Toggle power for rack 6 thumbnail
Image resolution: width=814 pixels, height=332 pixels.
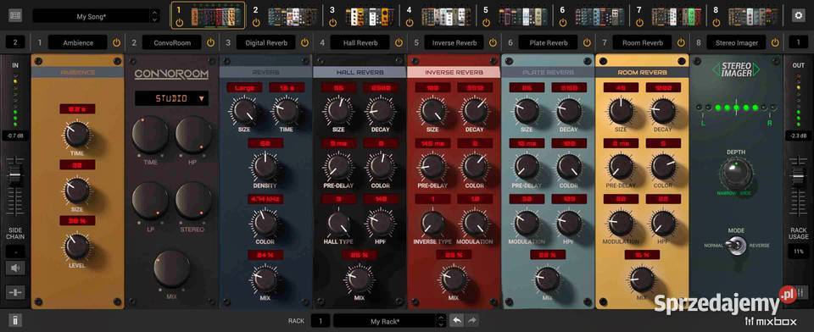pyautogui.click(x=563, y=22)
